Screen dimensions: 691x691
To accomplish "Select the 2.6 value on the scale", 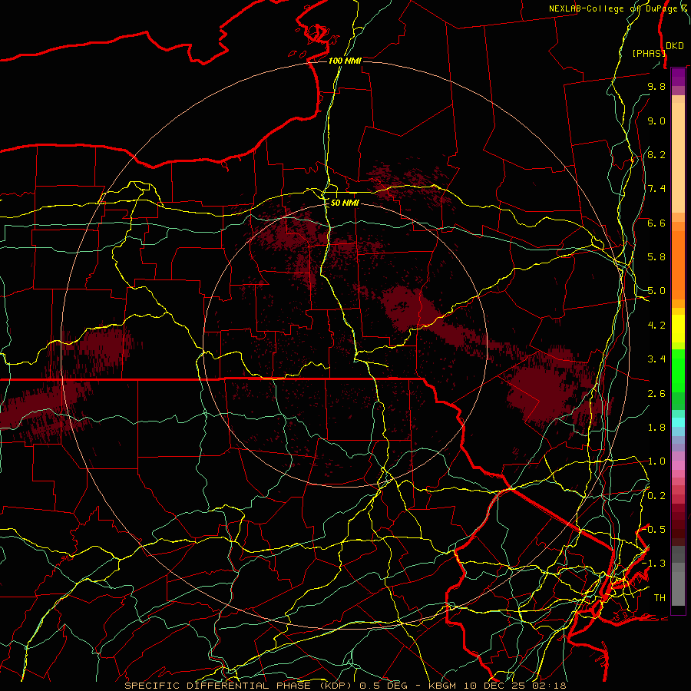I will pos(656,394).
